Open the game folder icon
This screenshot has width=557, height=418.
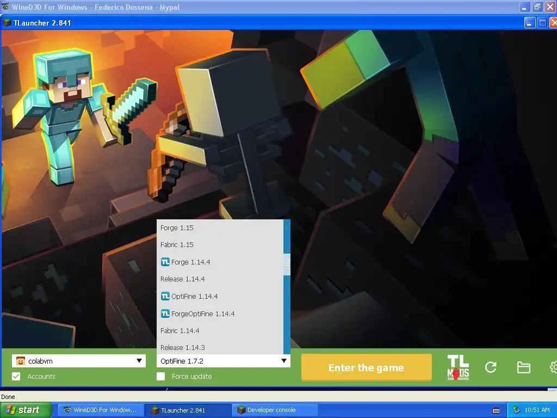coord(523,367)
